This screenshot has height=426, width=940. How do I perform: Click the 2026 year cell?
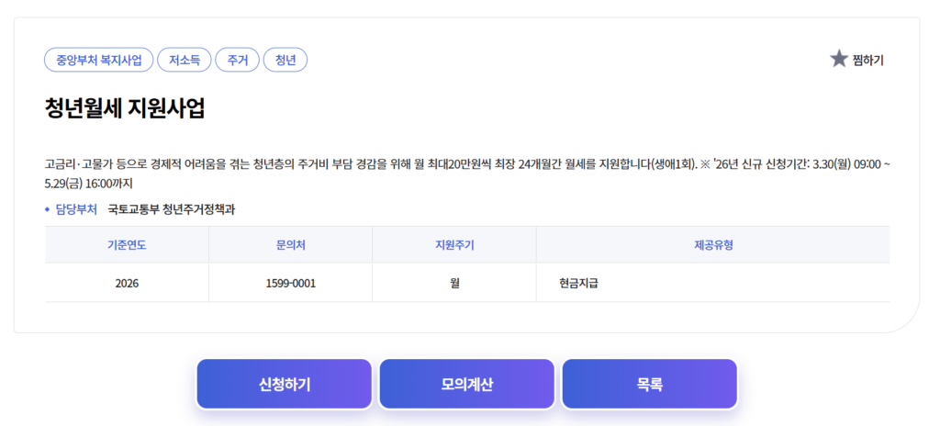(127, 283)
